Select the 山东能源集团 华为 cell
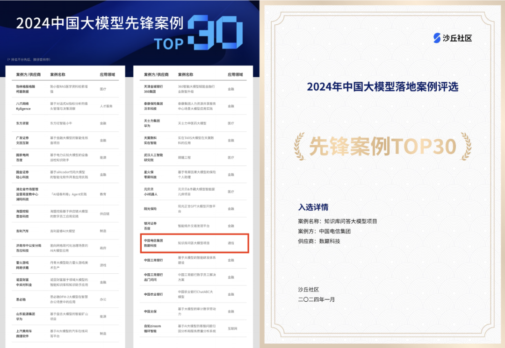 point(25,317)
